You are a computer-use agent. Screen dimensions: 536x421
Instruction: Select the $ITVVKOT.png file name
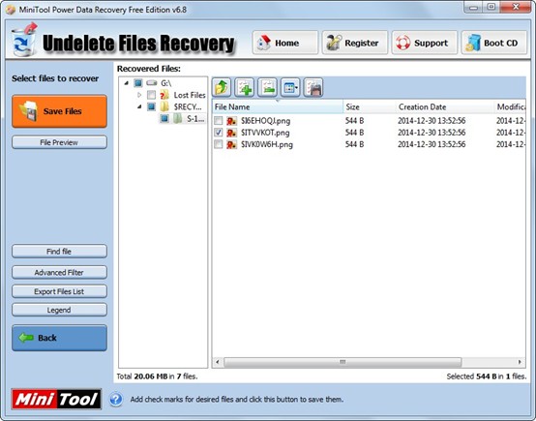click(265, 133)
